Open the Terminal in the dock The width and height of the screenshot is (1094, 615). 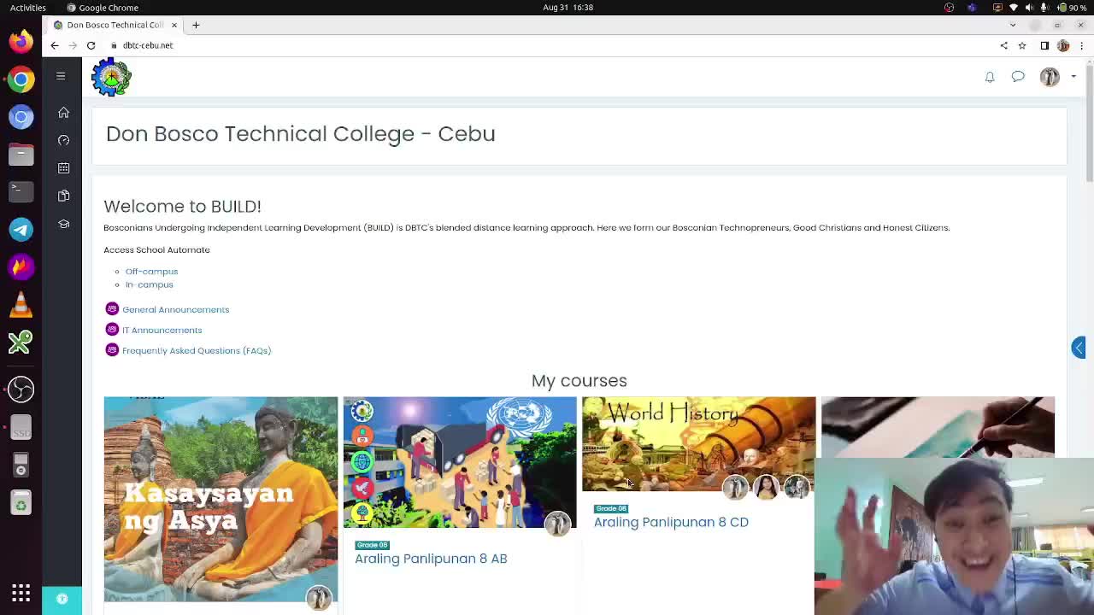coord(21,190)
